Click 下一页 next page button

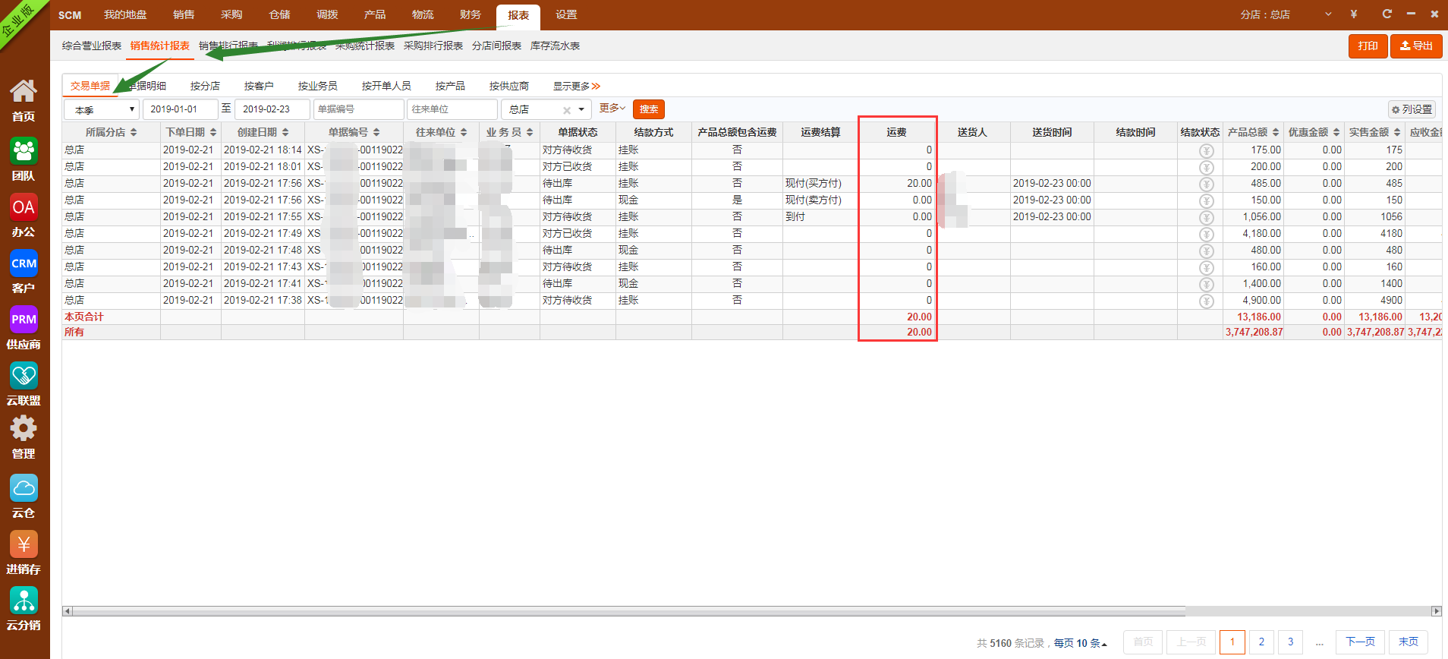click(1360, 642)
